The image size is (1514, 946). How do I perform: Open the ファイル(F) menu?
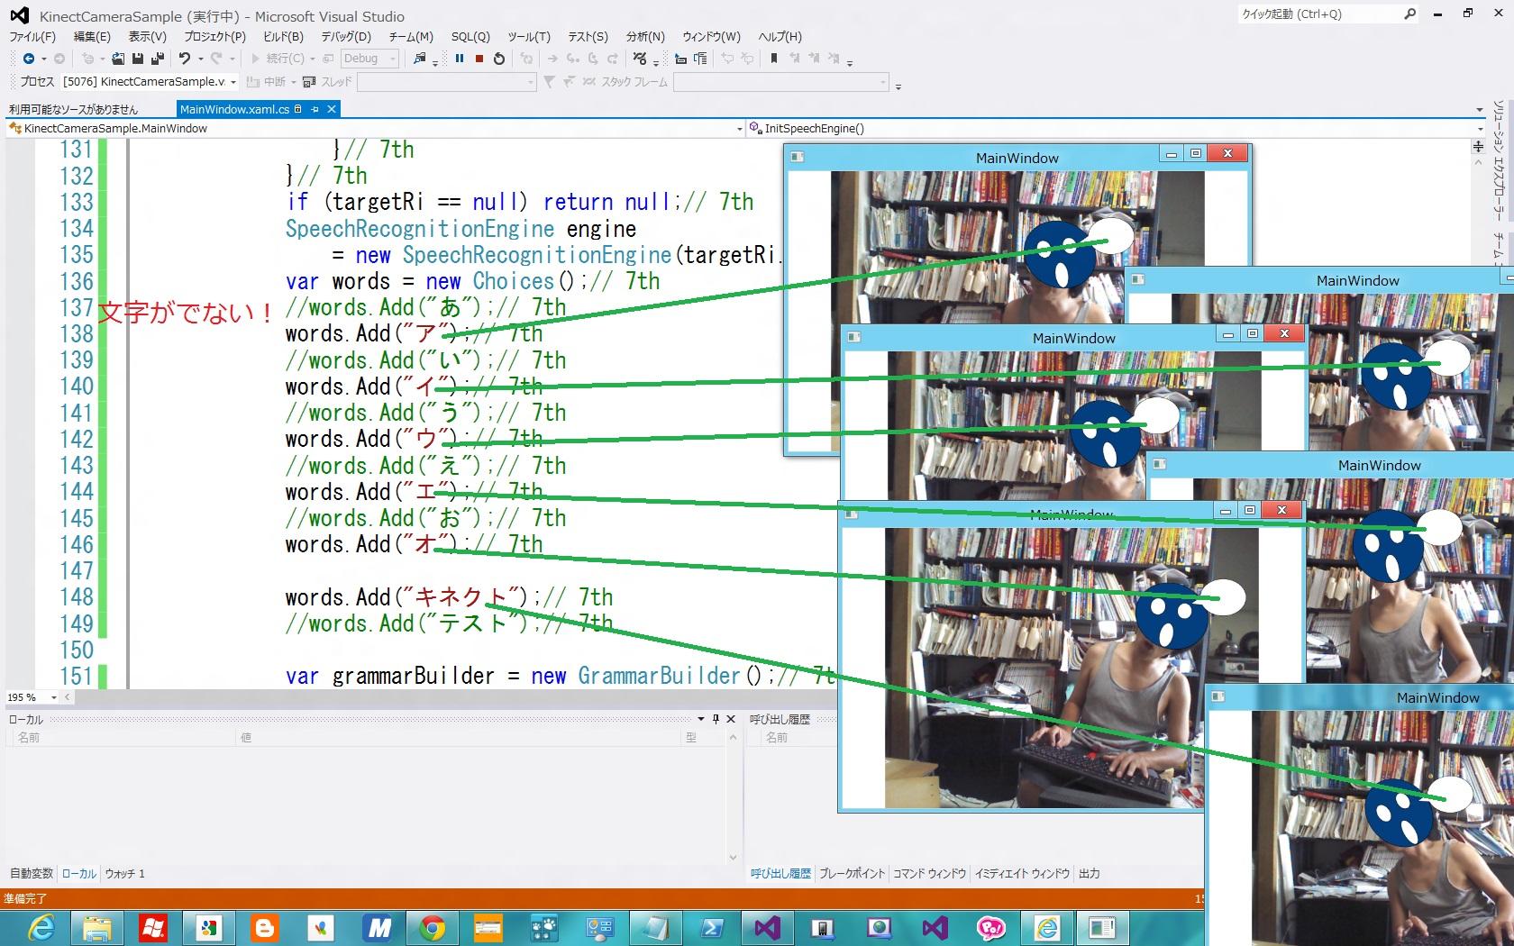pos(32,36)
